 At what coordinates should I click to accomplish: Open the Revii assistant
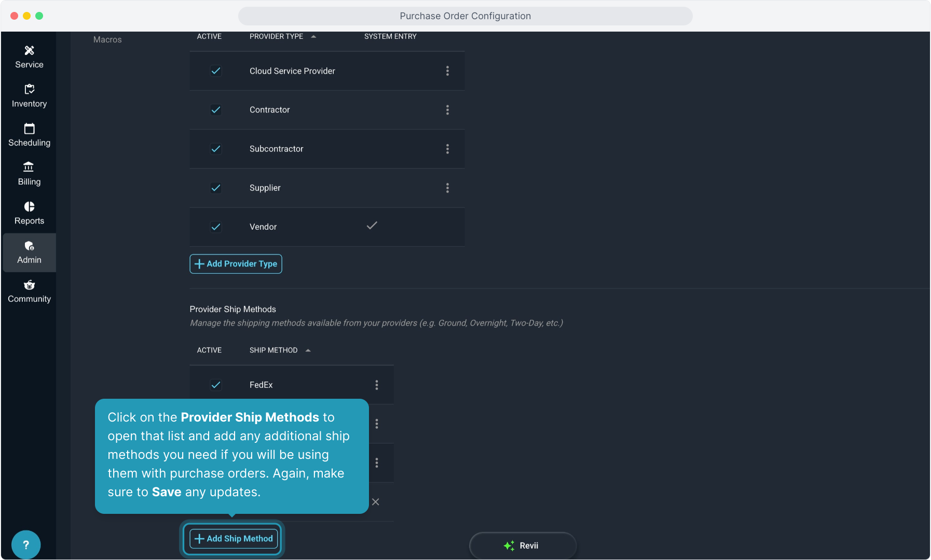coord(522,545)
